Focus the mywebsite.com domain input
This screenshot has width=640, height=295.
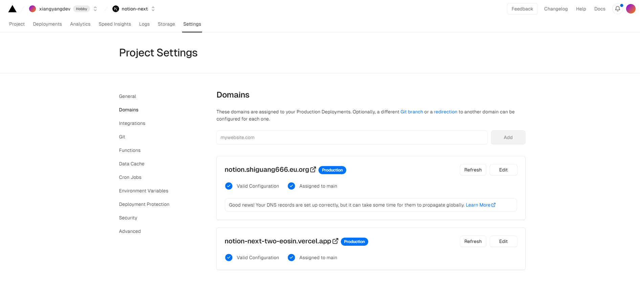click(352, 137)
